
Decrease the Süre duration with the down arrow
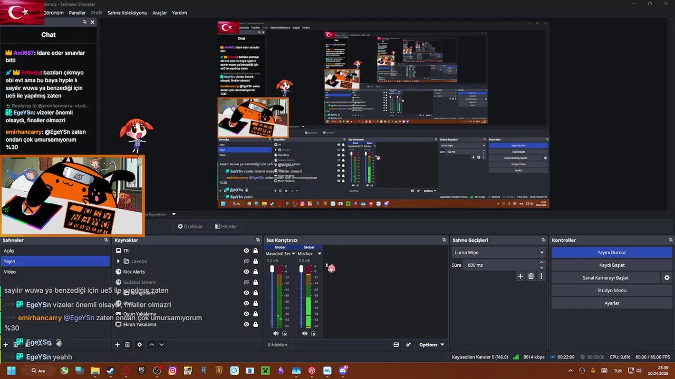(x=541, y=267)
